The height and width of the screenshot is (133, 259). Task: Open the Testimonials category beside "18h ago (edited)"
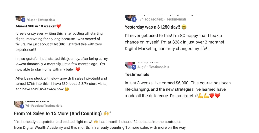(176, 19)
